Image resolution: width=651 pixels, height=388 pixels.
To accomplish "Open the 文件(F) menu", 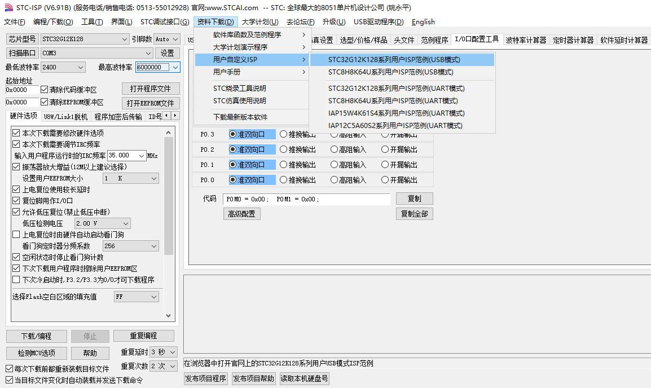I will tap(15, 22).
